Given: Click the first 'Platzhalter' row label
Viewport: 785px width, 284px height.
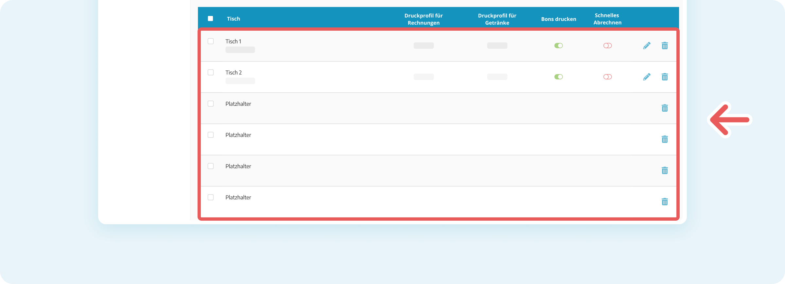Looking at the screenshot, I should [x=238, y=104].
